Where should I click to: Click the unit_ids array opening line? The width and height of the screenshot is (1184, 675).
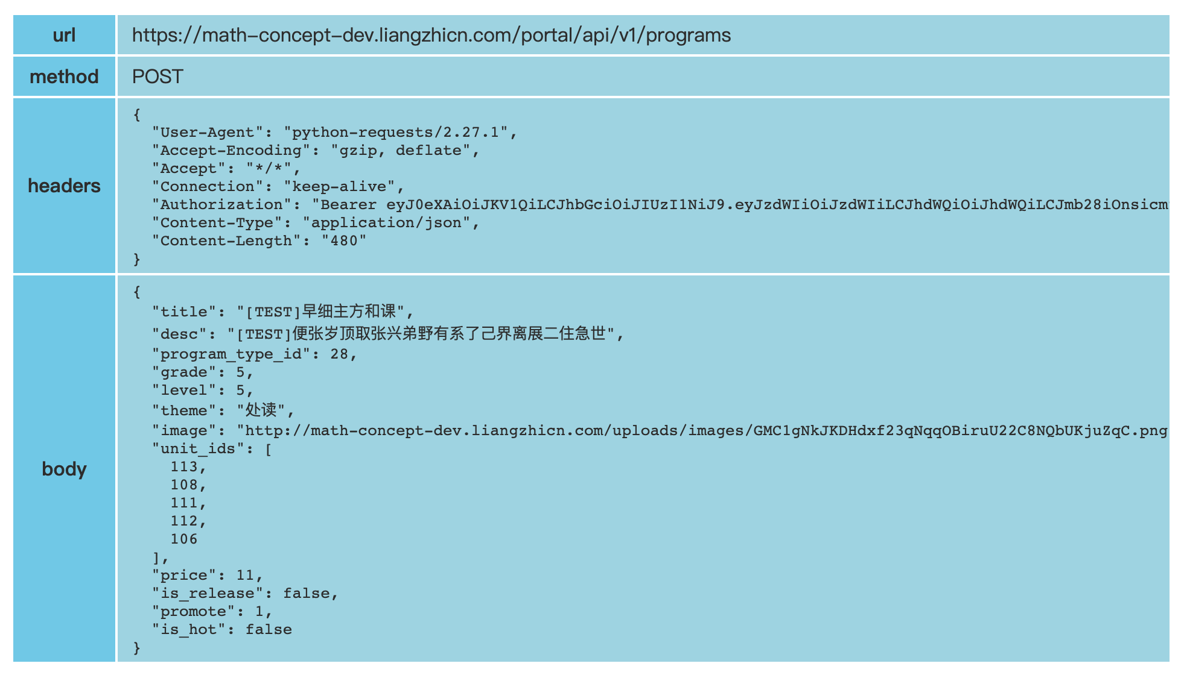212,448
